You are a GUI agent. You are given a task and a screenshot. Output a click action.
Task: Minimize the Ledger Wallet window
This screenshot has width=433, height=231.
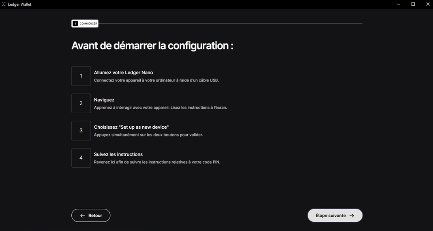coord(399,4)
